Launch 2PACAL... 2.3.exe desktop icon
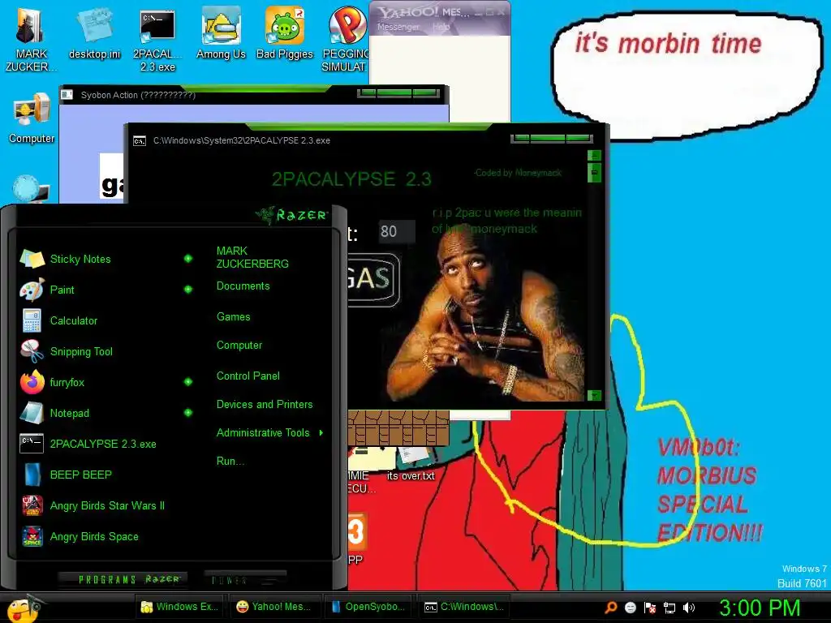This screenshot has height=623, width=831. tap(157, 40)
